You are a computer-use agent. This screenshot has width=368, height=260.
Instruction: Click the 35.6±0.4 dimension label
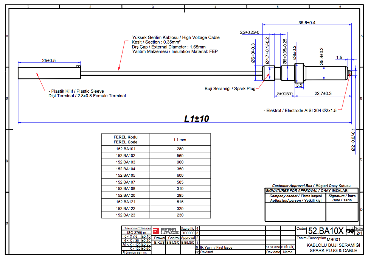tap(307, 23)
